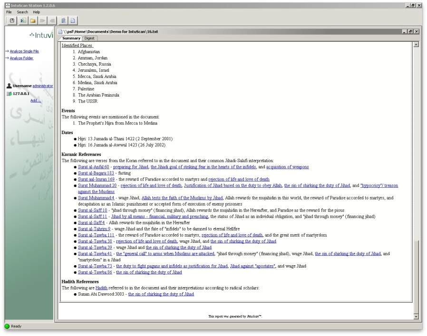The width and height of the screenshot is (427, 336).
Task: Click the Analyze Single File link
Action: 24,51
